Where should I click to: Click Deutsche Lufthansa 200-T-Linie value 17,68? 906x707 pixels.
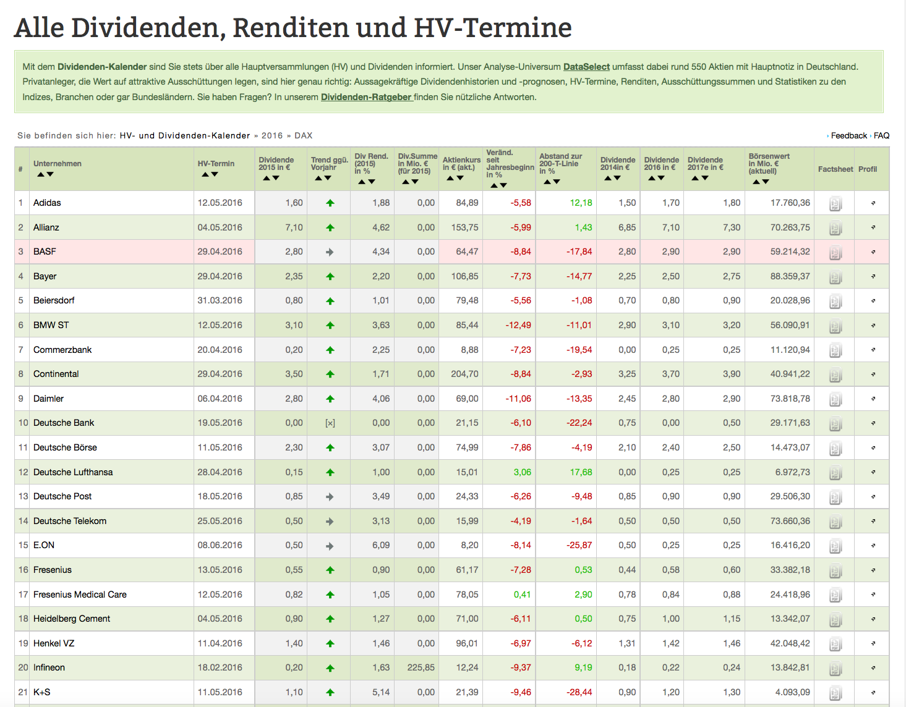pos(581,472)
